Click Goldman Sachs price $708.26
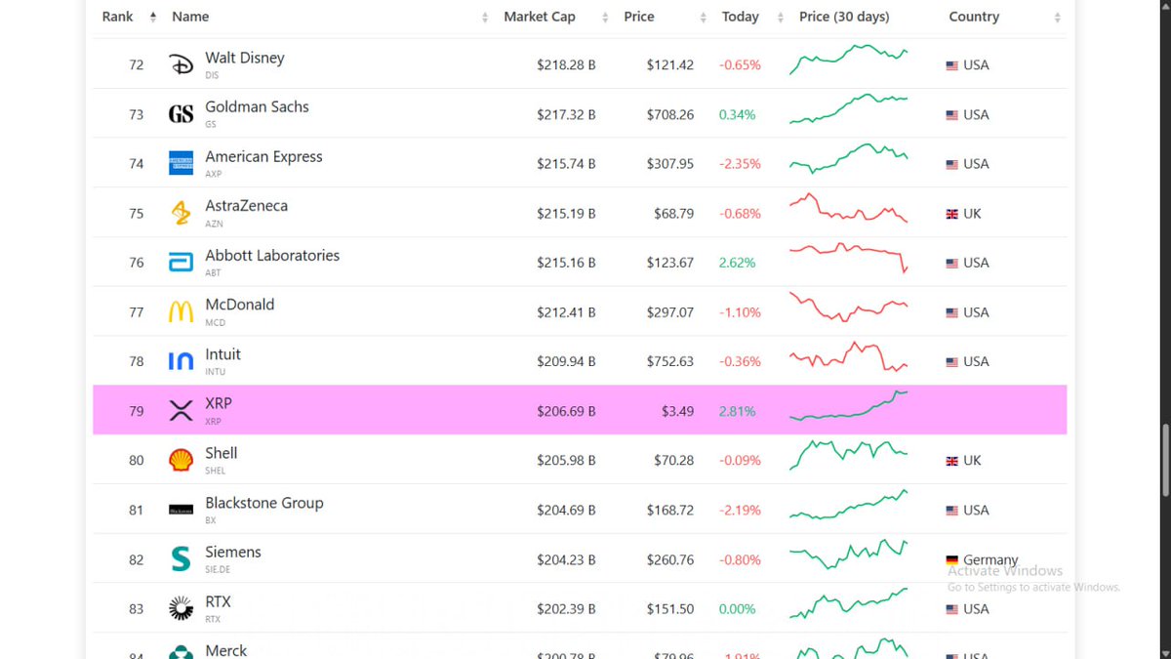Screen dimensions: 1171x659 [670, 114]
